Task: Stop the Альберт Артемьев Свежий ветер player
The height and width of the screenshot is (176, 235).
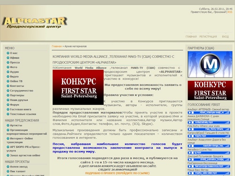Action: pyautogui.click(x=193, y=113)
